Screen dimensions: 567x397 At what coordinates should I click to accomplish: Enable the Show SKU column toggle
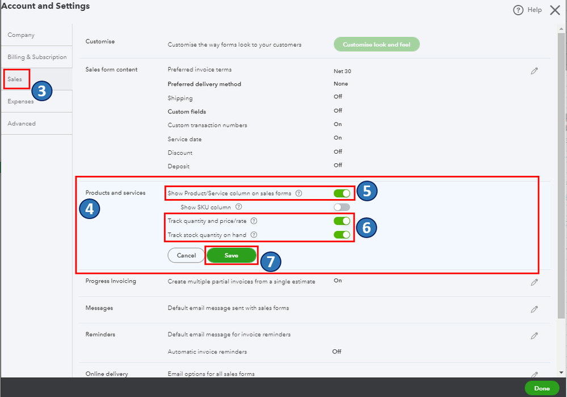point(342,207)
